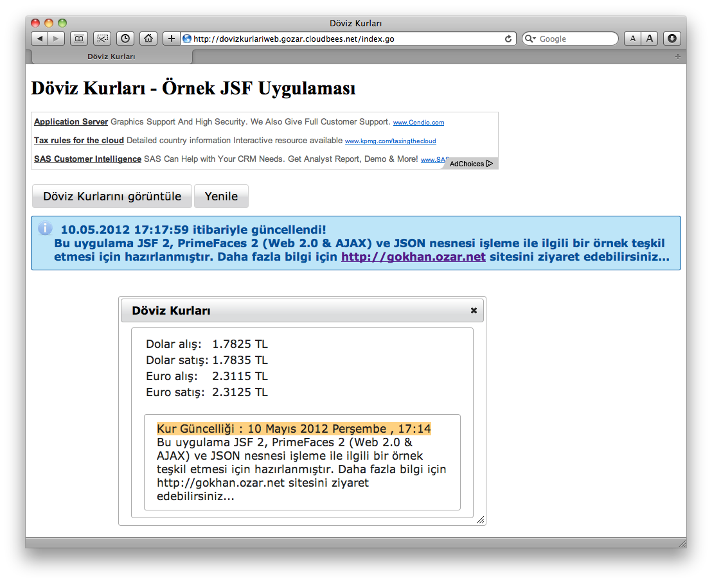Click the Application Server ad link
This screenshot has width=712, height=583.
(x=71, y=122)
